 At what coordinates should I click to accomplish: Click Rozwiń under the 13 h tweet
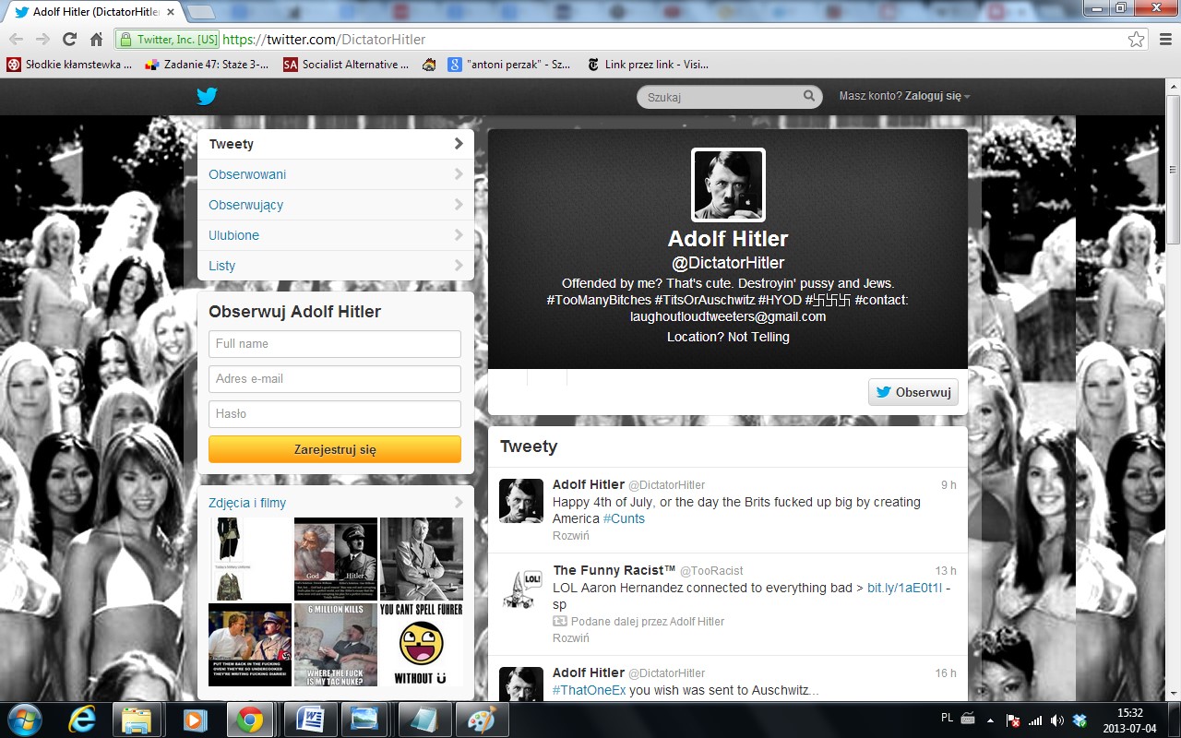pyautogui.click(x=571, y=638)
